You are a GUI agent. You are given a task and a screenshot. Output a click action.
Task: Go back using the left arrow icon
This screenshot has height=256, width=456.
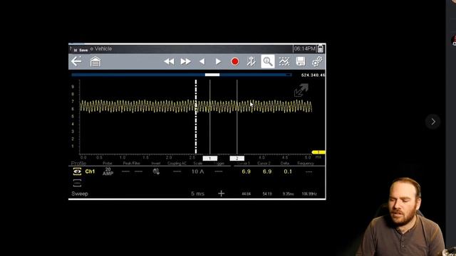pos(76,61)
